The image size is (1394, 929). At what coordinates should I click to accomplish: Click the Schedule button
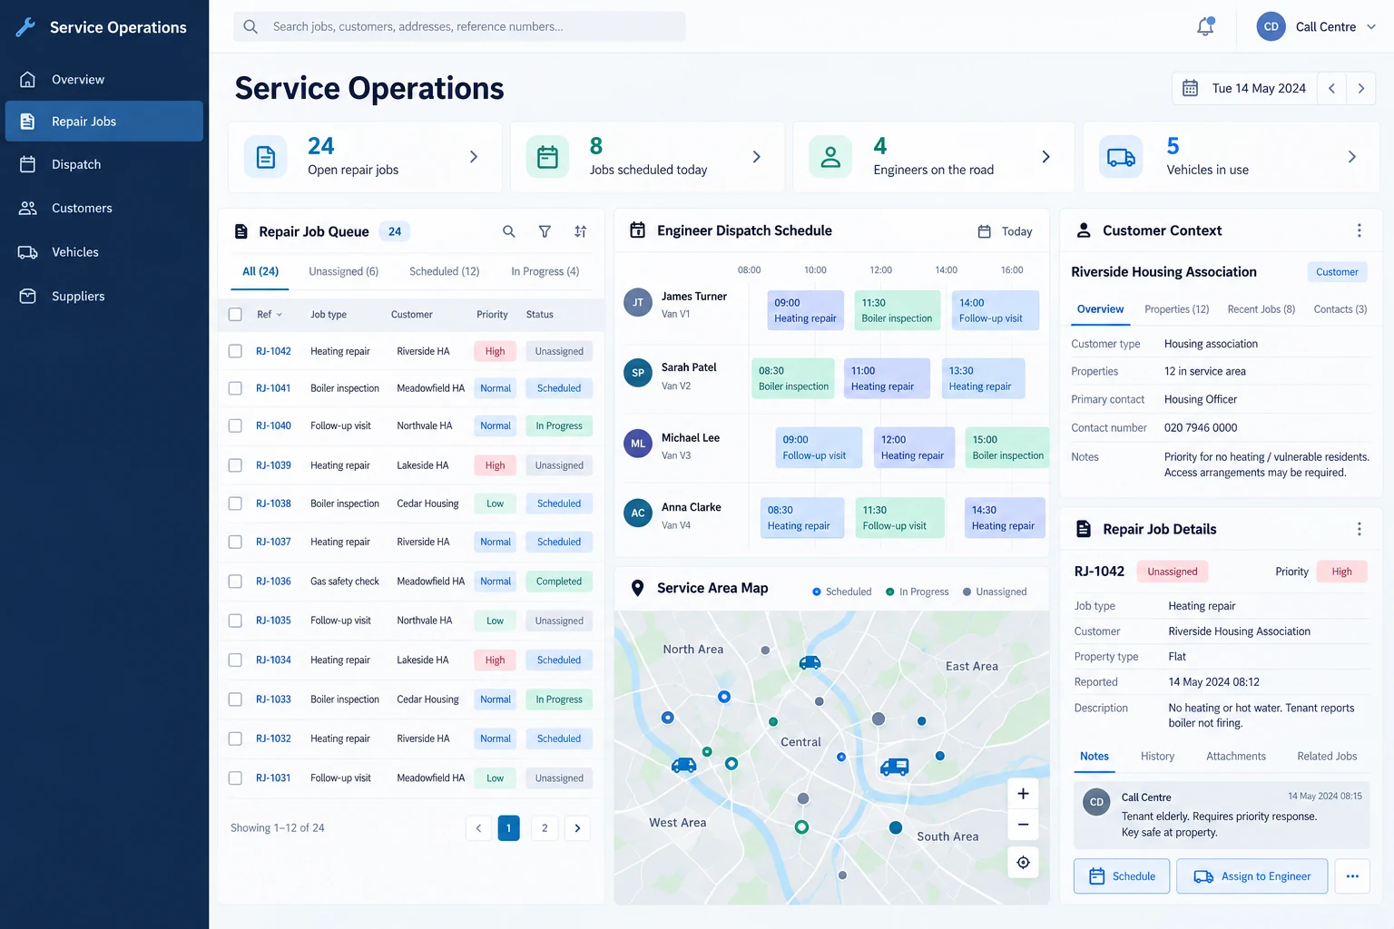tap(1122, 876)
